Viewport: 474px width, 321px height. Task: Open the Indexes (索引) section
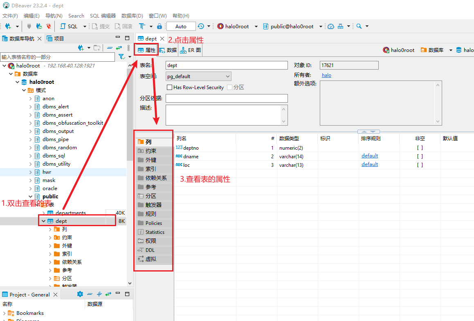pos(154,169)
